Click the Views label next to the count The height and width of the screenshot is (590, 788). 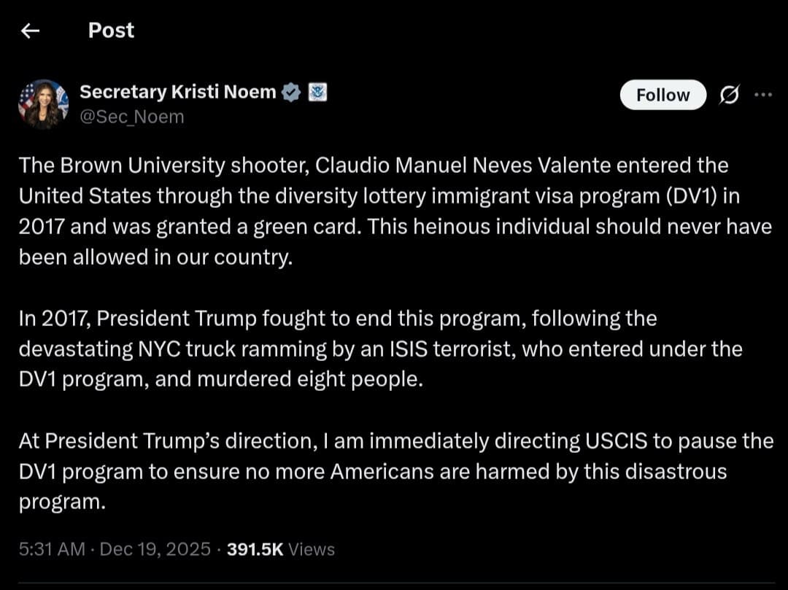312,549
